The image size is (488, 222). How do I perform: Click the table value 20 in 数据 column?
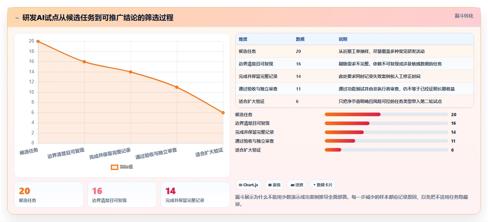pyautogui.click(x=299, y=51)
